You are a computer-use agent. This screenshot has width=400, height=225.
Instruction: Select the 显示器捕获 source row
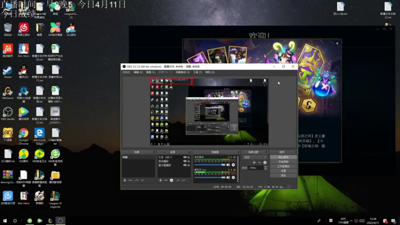coord(173,165)
